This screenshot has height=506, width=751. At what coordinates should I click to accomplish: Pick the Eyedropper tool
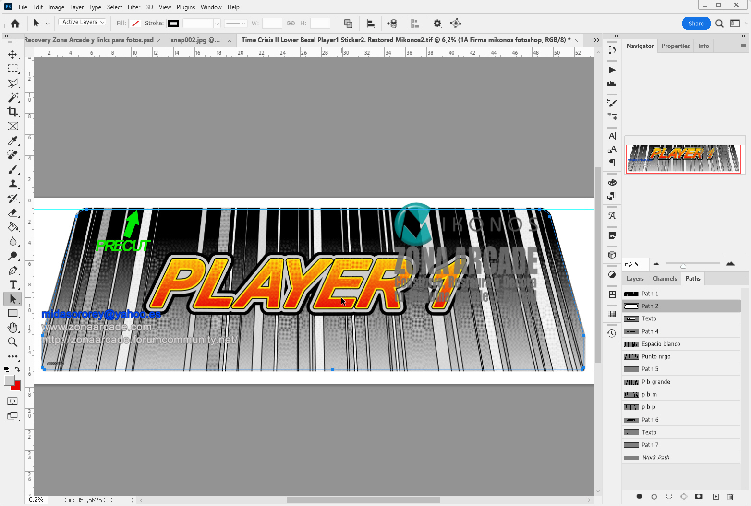click(12, 141)
